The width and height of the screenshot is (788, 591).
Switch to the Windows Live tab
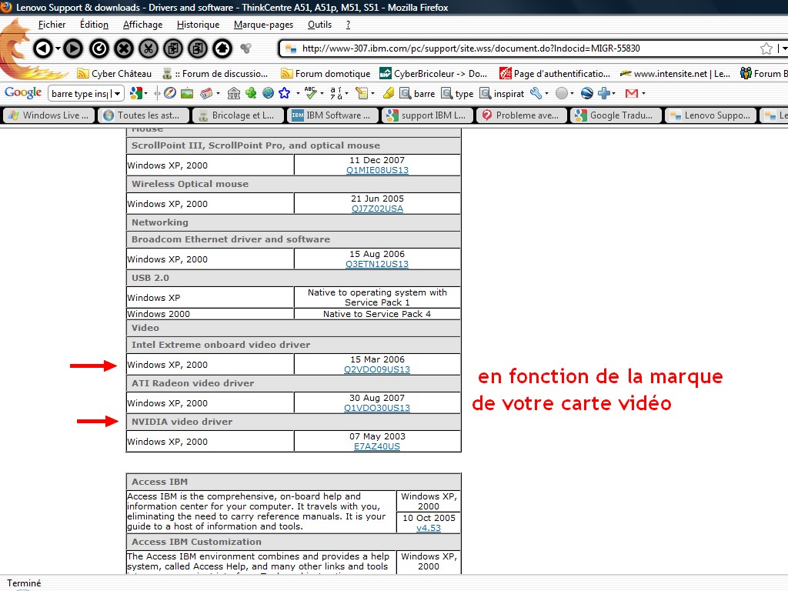48,115
